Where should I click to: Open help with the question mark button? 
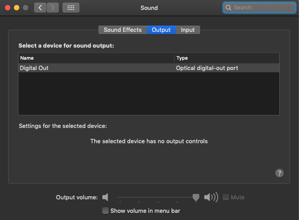click(279, 173)
